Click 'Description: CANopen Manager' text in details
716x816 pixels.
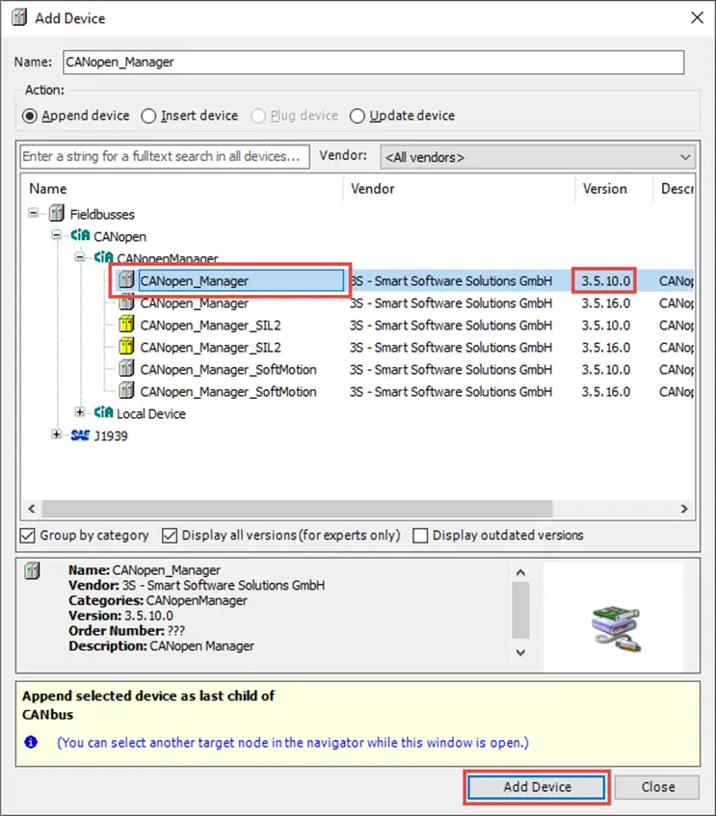coord(162,645)
